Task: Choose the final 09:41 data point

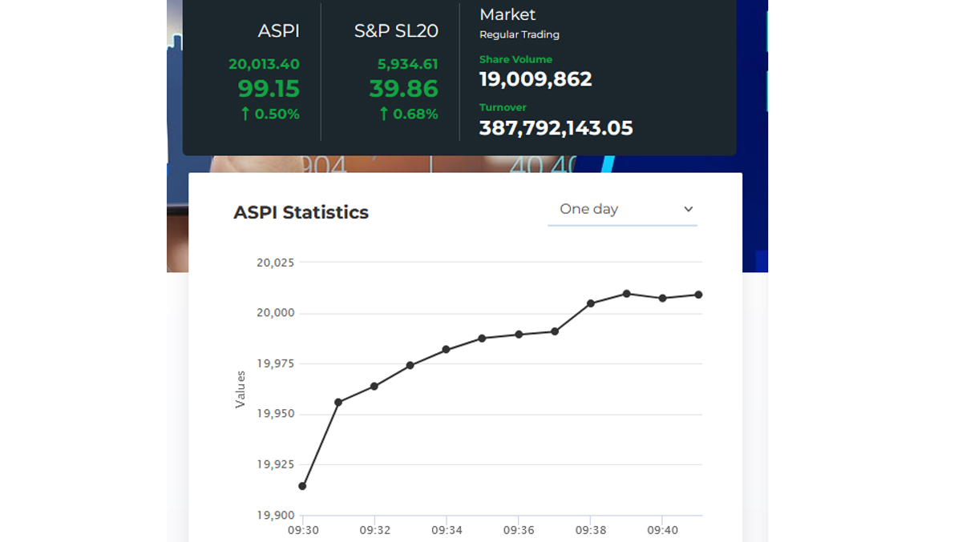Action: [699, 295]
